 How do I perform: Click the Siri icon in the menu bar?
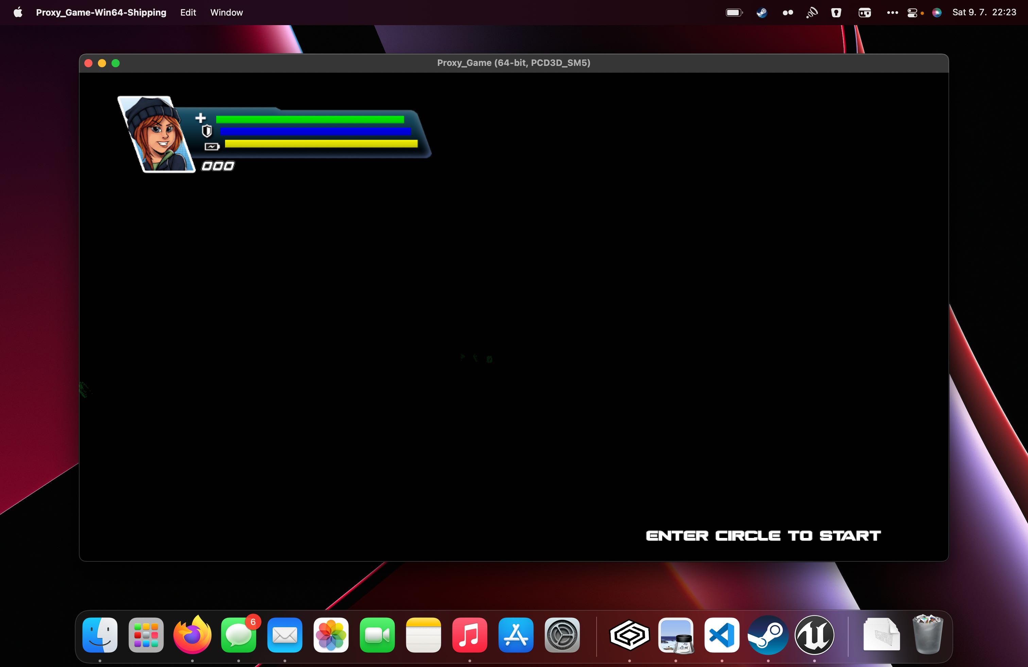coord(937,13)
